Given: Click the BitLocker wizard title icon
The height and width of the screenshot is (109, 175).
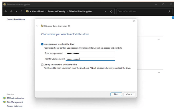Looking at the screenshot, I should tap(42, 26).
